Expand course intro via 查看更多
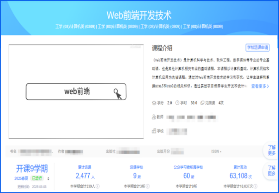The width and height of the screenshot is (279, 193). pos(260,86)
